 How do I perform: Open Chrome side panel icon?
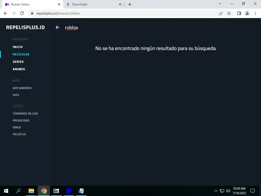[239, 13]
